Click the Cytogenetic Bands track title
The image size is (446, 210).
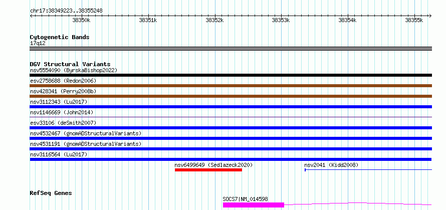[x=60, y=37]
